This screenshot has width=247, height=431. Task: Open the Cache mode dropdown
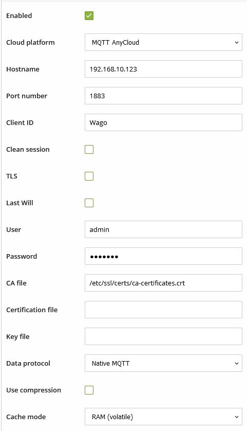click(x=163, y=417)
